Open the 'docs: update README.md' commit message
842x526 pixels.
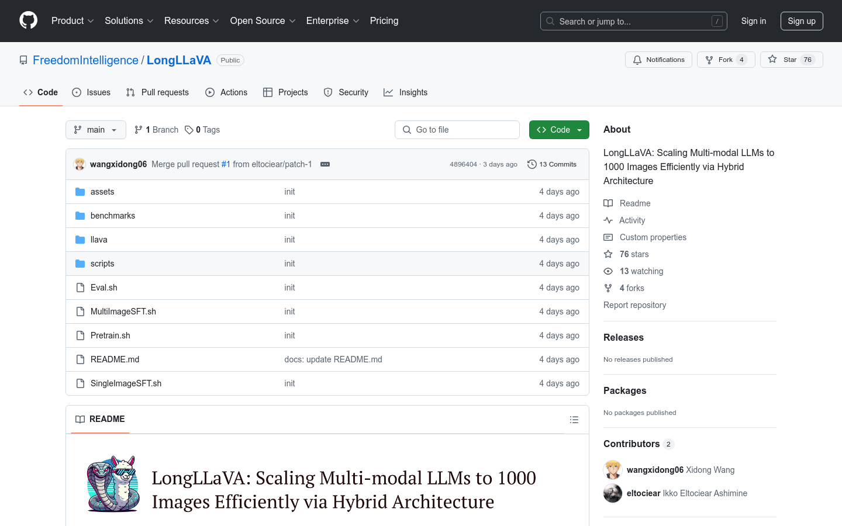point(333,359)
